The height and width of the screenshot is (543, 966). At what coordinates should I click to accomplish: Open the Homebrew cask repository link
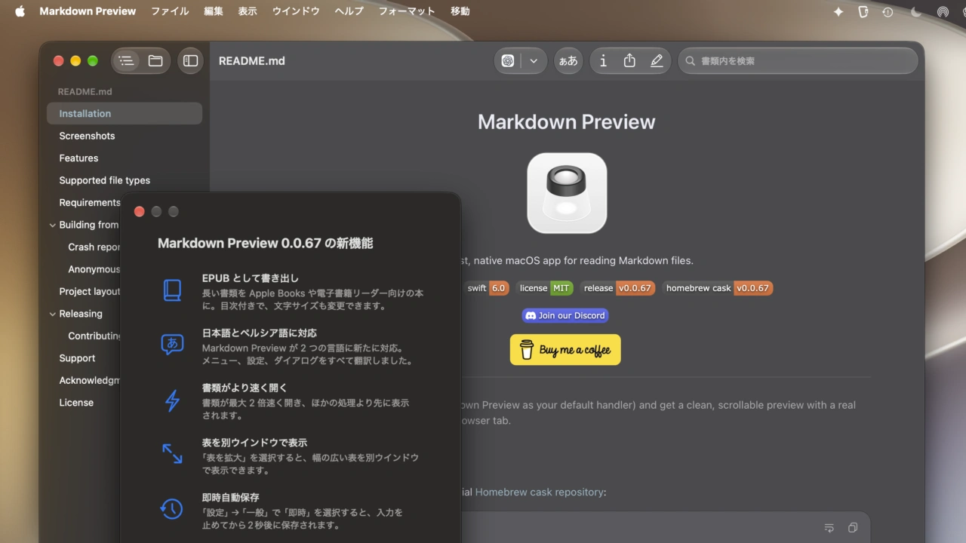pos(539,492)
